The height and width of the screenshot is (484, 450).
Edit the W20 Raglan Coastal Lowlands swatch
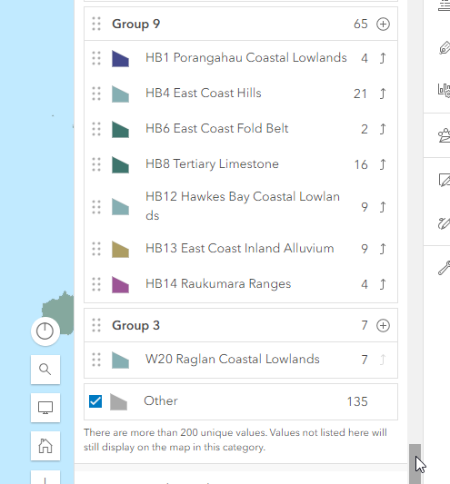120,361
